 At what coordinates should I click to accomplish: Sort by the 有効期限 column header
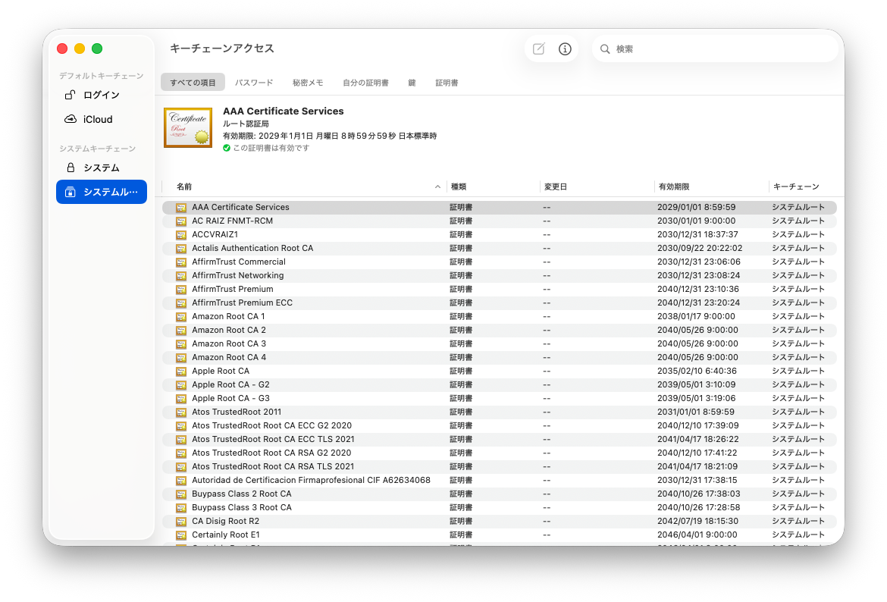coord(674,187)
